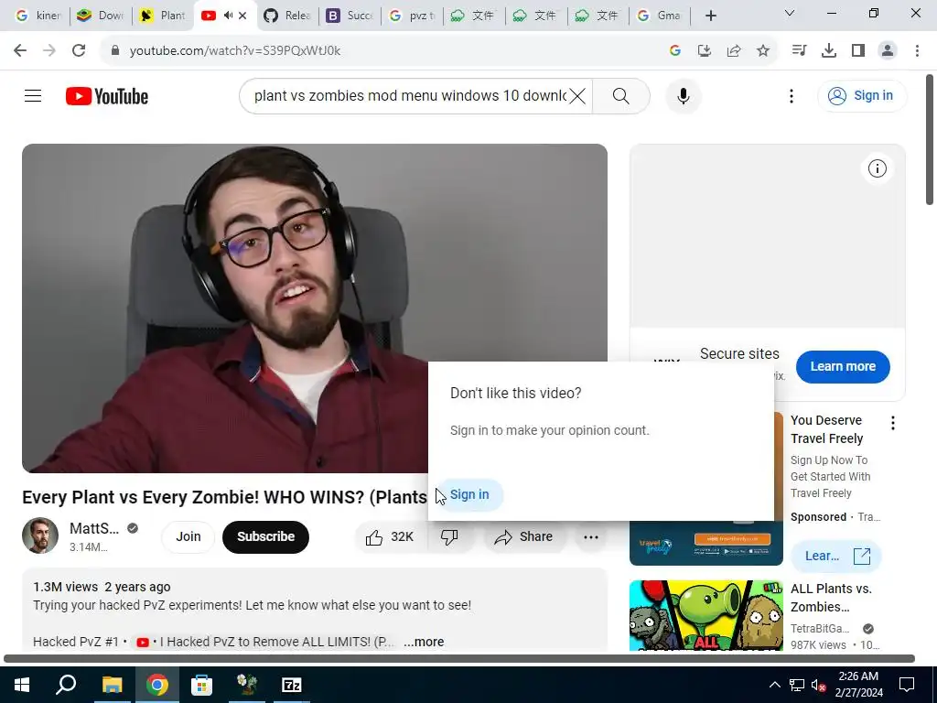Screen dimensions: 937x703
Task: Open File Explorer from taskbar
Action: [112, 685]
